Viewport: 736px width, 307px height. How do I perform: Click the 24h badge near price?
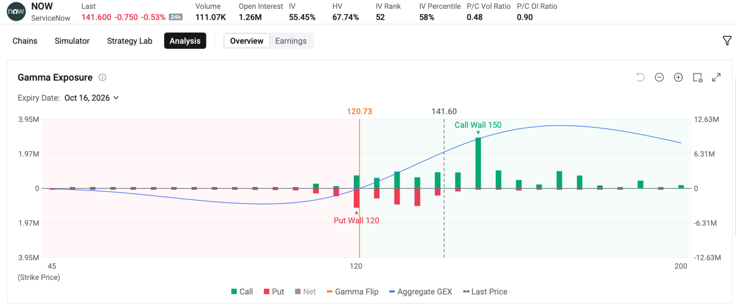176,17
